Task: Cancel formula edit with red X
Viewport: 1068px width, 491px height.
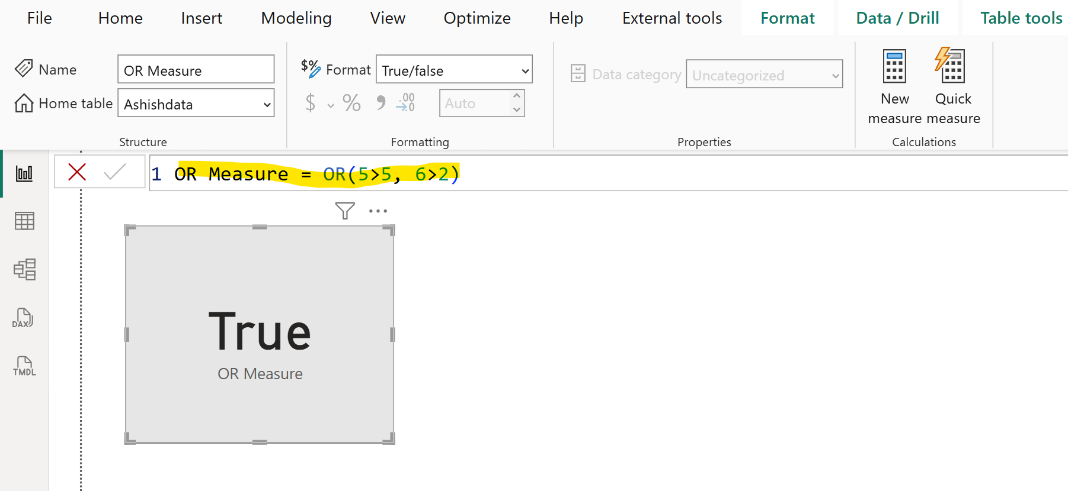Action: [77, 172]
